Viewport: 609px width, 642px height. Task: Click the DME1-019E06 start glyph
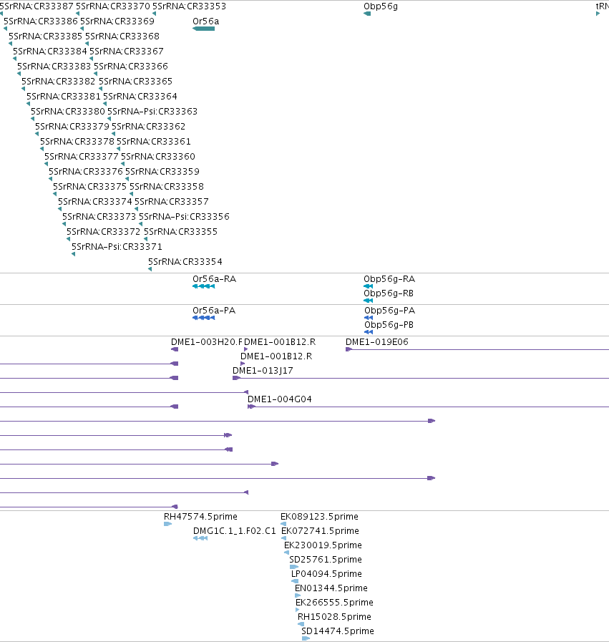point(349,349)
